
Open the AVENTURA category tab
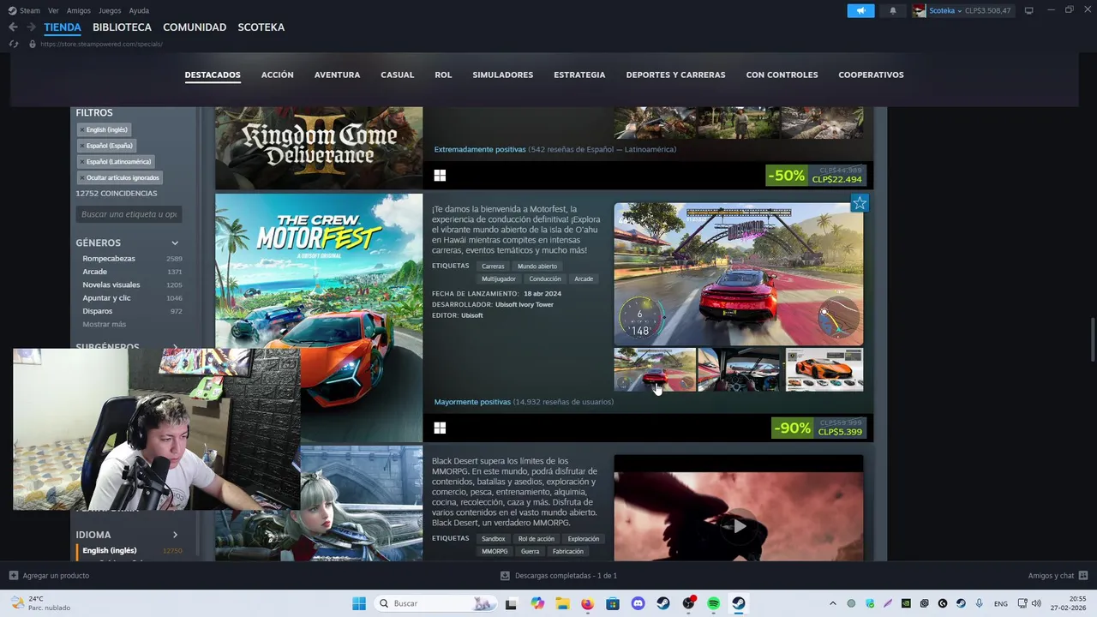pos(337,75)
